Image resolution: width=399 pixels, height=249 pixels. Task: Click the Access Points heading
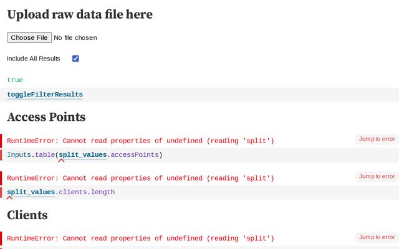click(x=46, y=117)
